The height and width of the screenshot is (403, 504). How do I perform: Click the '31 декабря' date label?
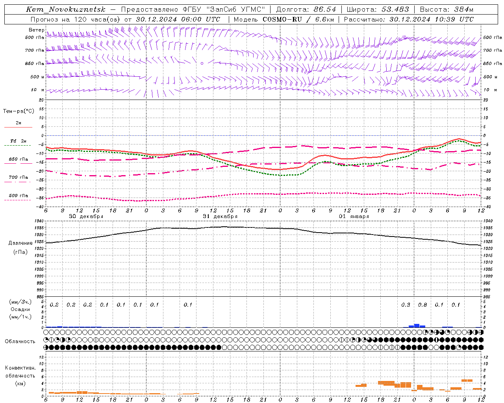pos(220,216)
